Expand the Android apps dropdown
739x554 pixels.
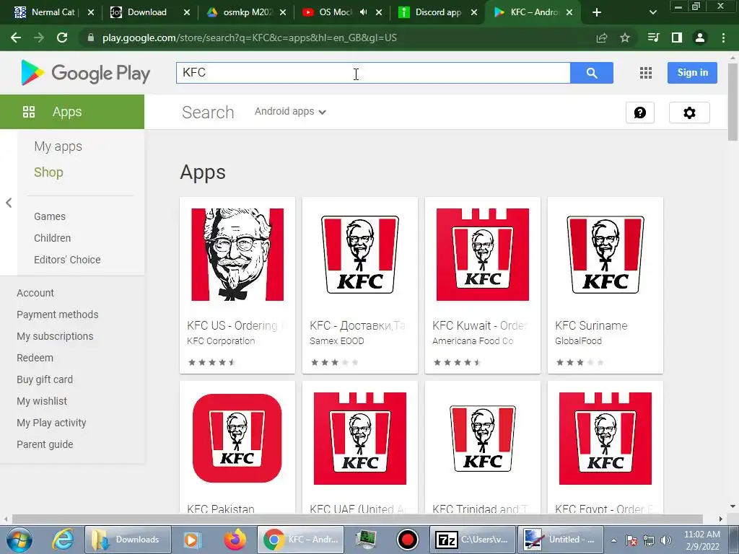tap(290, 112)
